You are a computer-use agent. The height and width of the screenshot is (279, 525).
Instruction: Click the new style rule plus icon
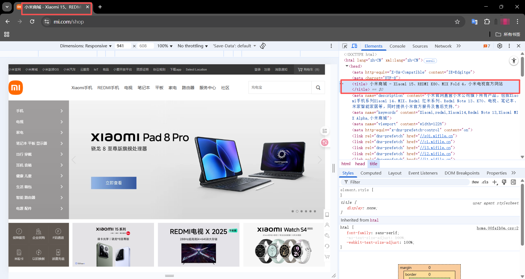point(495,182)
